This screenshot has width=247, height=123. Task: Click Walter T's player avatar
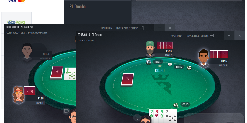point(204,58)
